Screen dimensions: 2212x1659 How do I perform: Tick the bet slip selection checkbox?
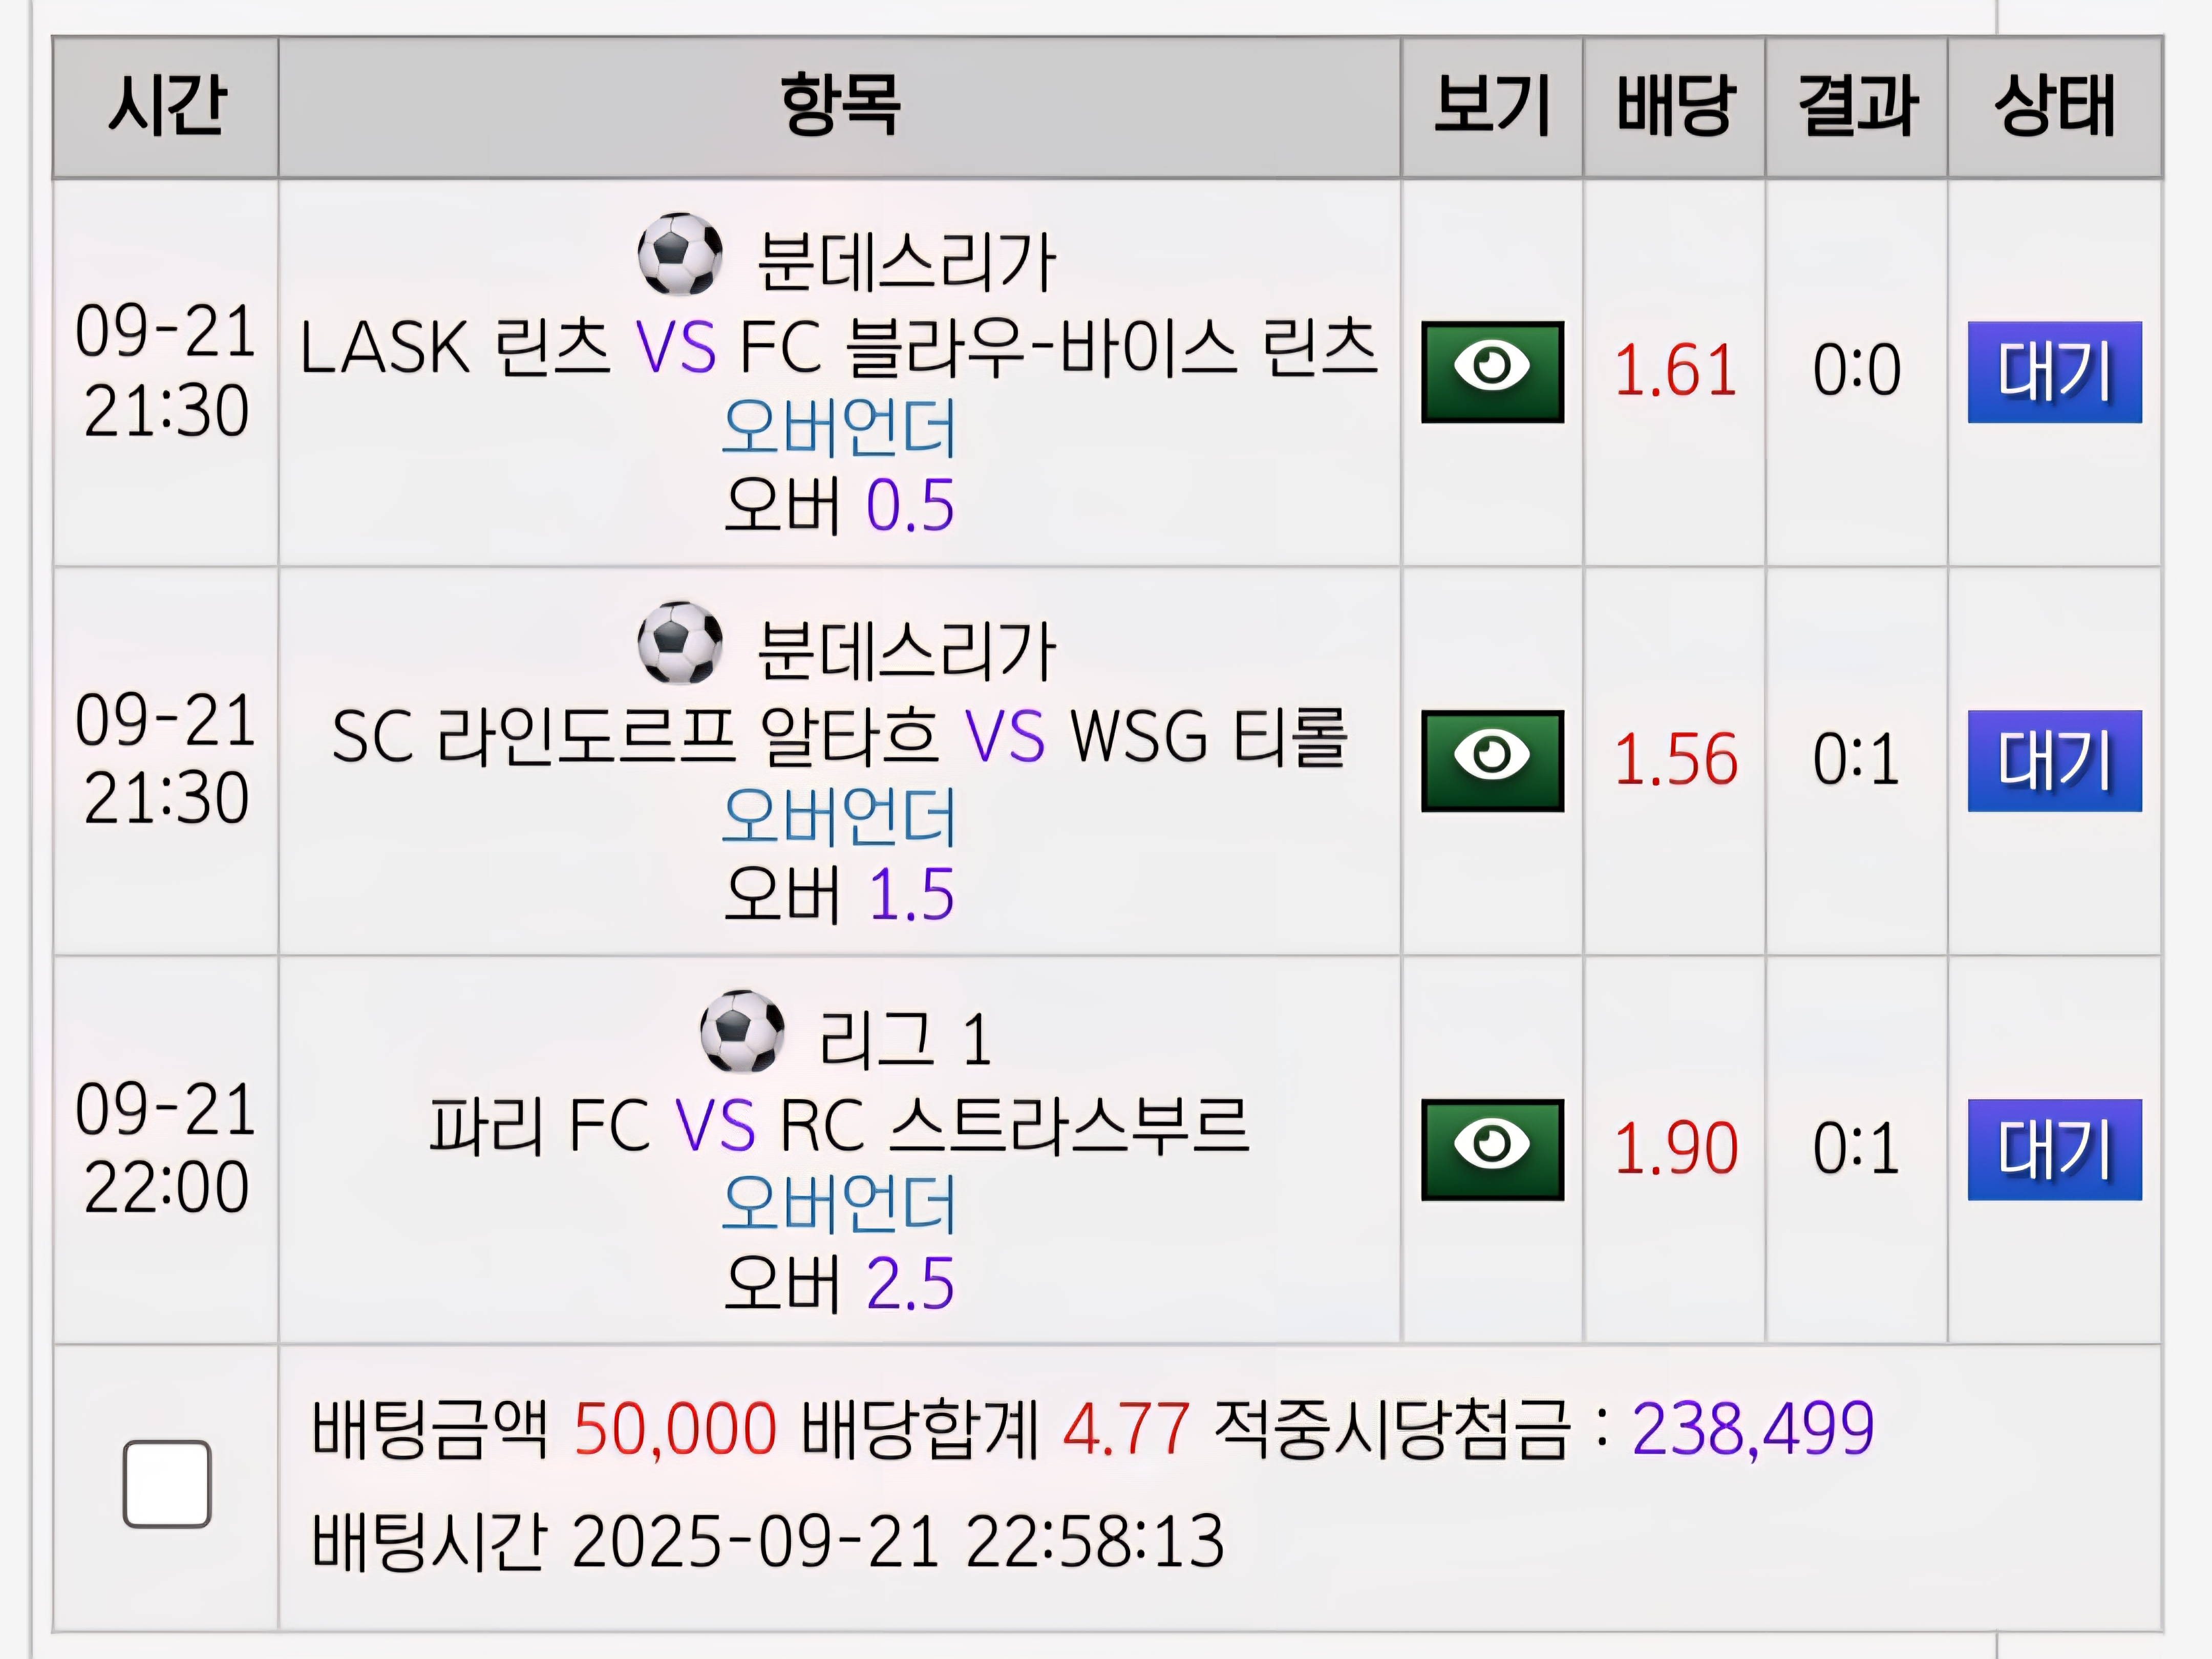point(167,1483)
